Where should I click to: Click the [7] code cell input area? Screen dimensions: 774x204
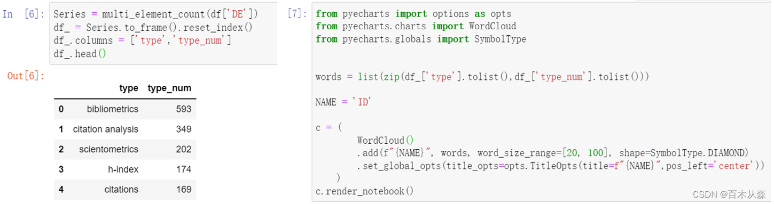pyautogui.click(x=541, y=102)
